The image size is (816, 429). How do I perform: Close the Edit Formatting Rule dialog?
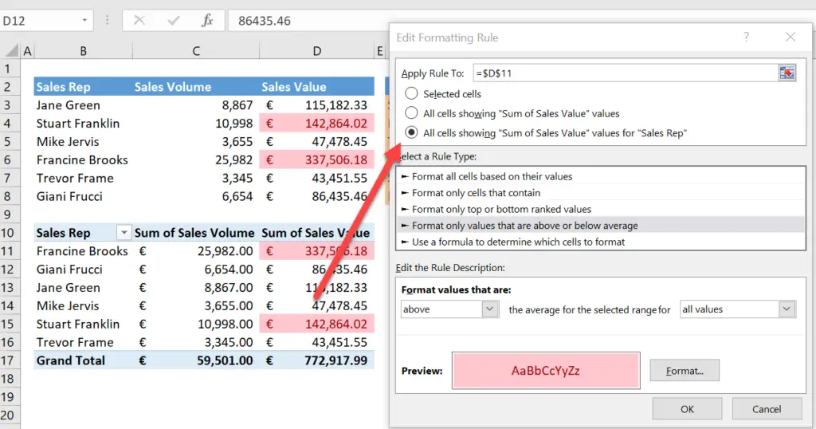pyautogui.click(x=790, y=37)
